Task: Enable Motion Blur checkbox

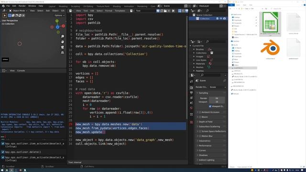Action: pos(200,136)
